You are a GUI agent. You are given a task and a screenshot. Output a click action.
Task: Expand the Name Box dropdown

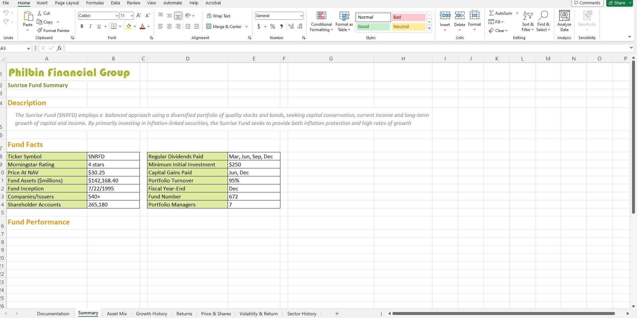[x=28, y=48]
